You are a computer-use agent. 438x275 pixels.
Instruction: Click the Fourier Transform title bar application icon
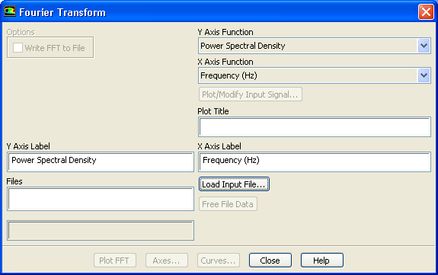(x=9, y=11)
